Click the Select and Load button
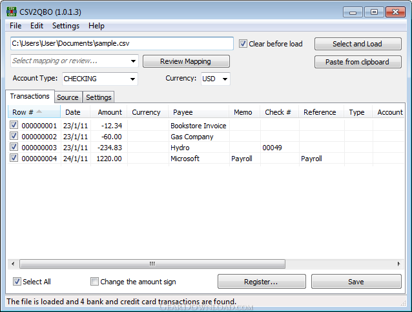Screen dimensions: 412x312 (x=358, y=44)
